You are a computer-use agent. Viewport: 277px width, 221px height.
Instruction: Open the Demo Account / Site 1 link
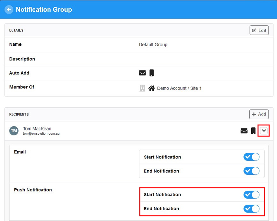coord(179,88)
